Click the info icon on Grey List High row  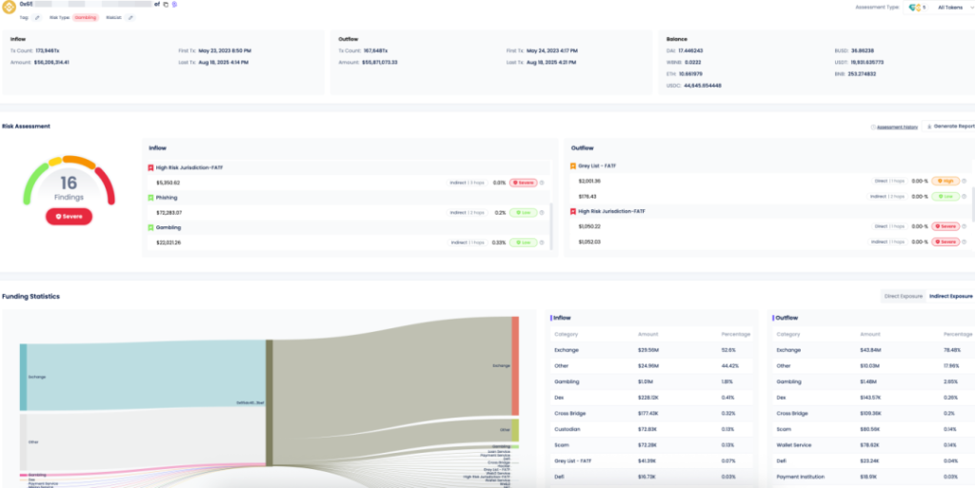tap(964, 181)
